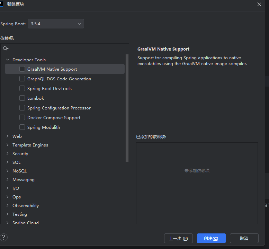Expand the Web category
Screen dimensions: 269x249
click(8, 136)
